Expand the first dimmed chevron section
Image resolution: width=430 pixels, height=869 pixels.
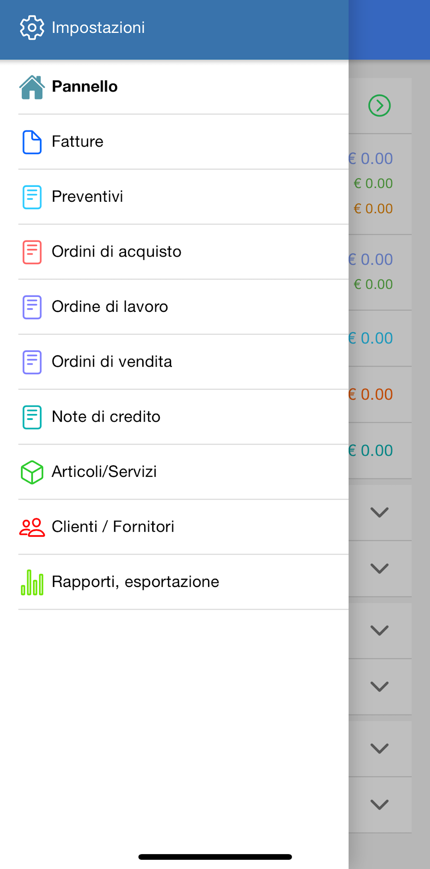[379, 513]
